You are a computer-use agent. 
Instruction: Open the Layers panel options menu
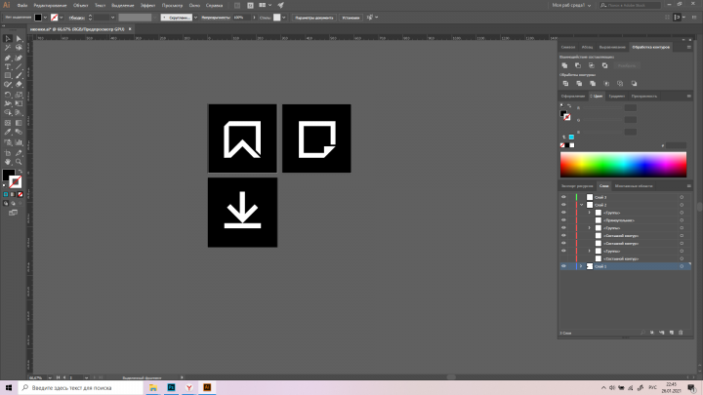click(689, 186)
